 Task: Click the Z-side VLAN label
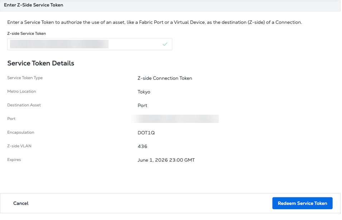19,146
